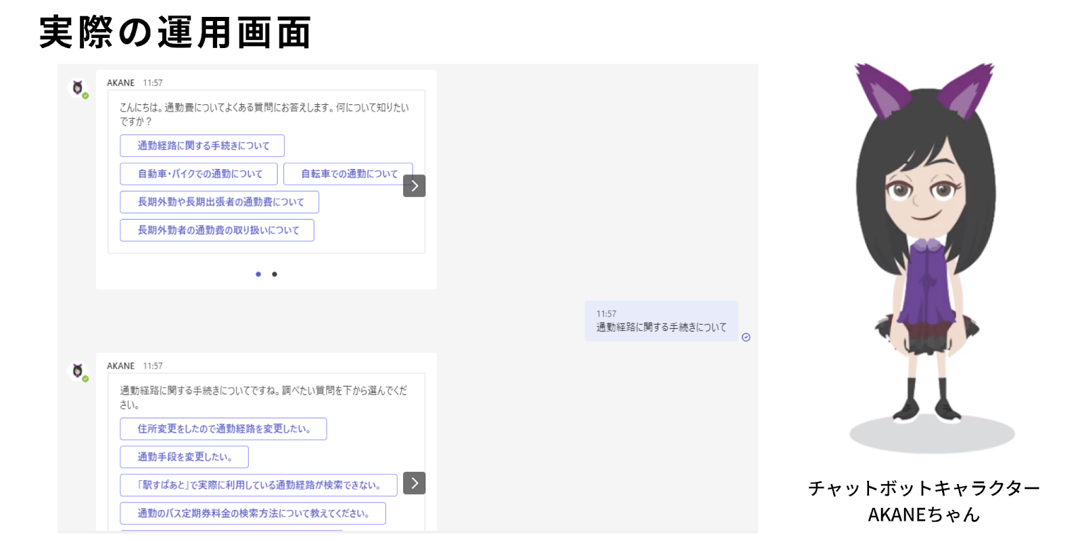Choose 長期外勤や長期出張者の通勤費について

[219, 202]
